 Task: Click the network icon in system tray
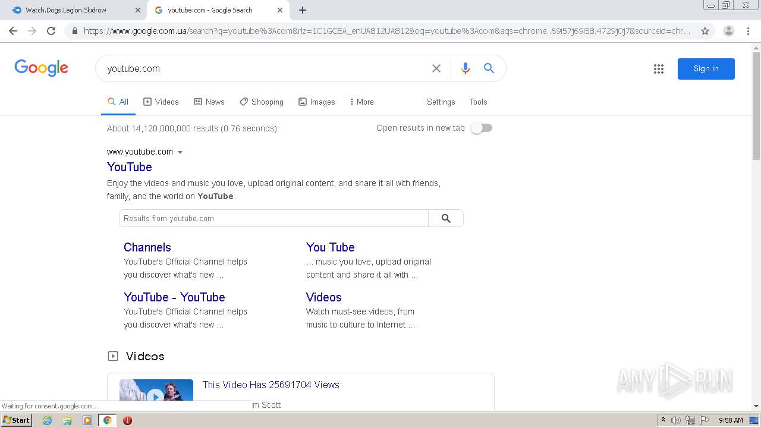coord(690,420)
